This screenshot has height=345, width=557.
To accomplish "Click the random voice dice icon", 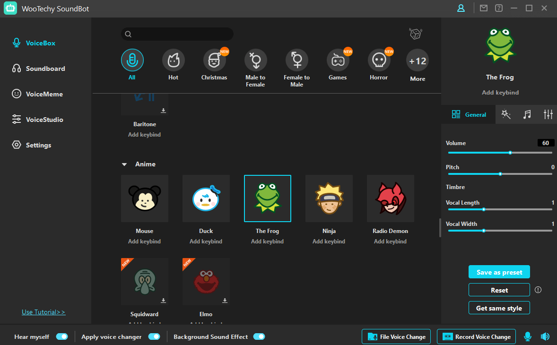I will point(415,34).
